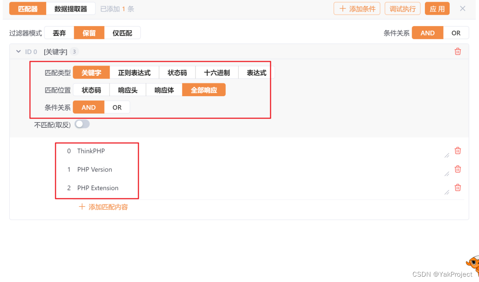Set match position to 全部响应

204,90
